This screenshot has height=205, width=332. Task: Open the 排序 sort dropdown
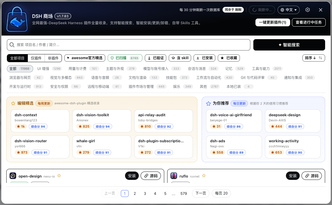point(313,58)
